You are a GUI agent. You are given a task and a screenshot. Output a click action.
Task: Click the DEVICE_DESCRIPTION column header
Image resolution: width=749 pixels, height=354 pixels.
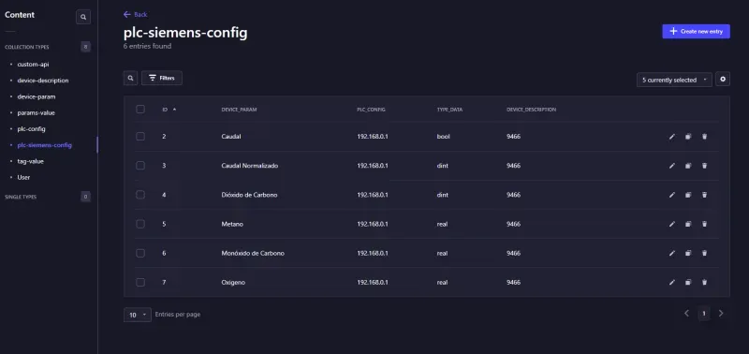click(531, 110)
